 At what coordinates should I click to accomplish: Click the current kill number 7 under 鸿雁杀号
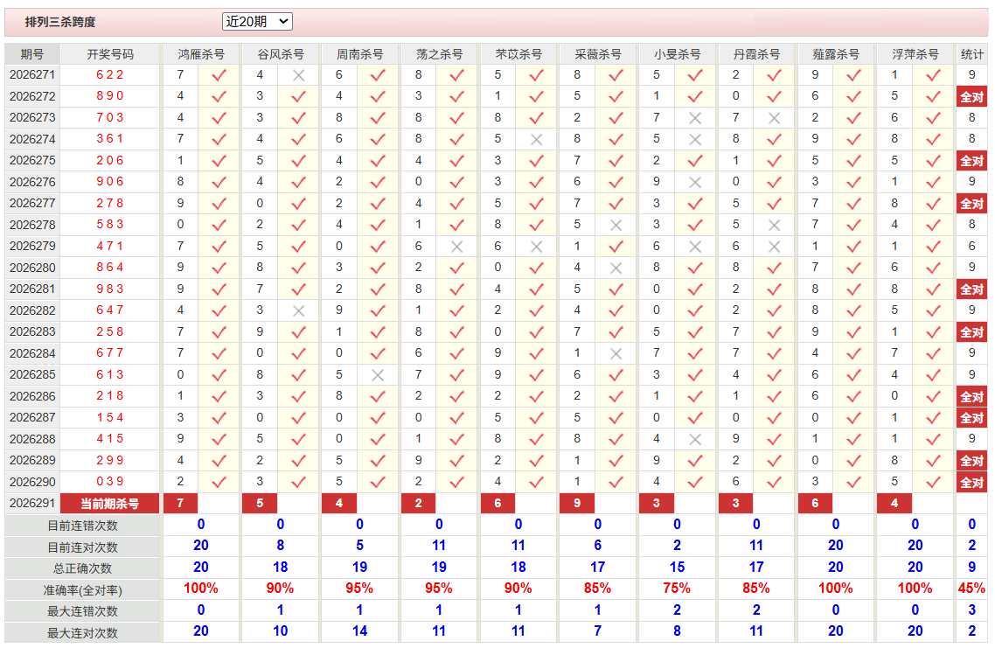point(181,504)
